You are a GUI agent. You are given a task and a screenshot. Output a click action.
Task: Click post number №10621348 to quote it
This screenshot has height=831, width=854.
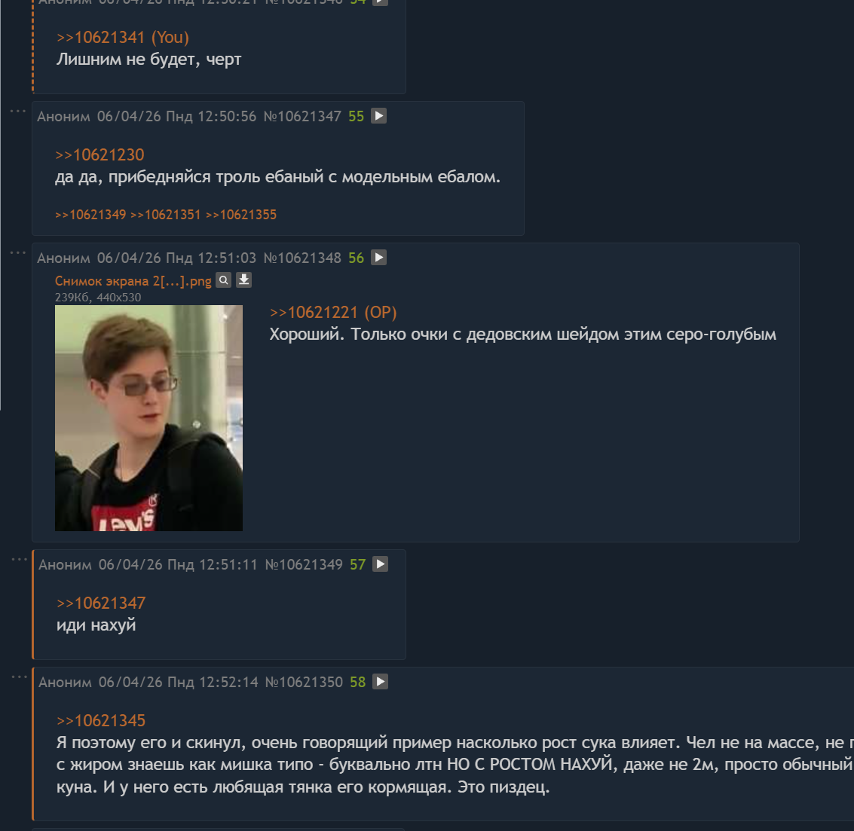pyautogui.click(x=302, y=258)
